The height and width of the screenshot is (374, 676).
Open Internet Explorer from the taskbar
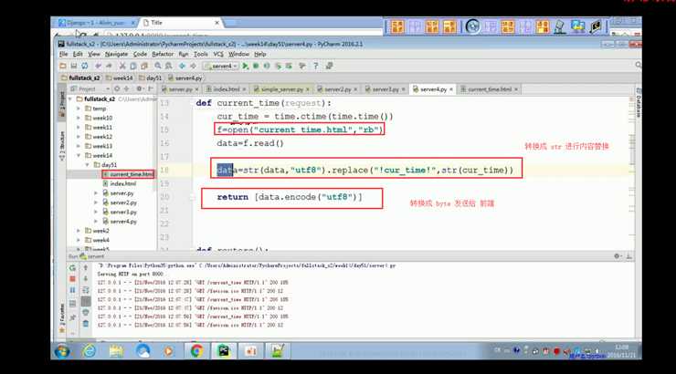pyautogui.click(x=90, y=351)
